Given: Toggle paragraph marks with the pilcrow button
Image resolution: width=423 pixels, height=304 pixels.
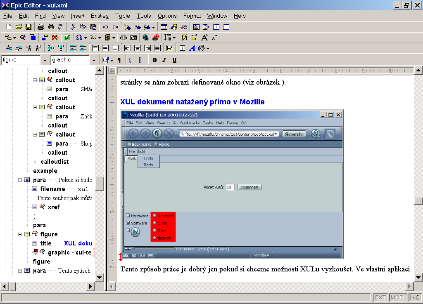Looking at the screenshot, I should click(120, 60).
